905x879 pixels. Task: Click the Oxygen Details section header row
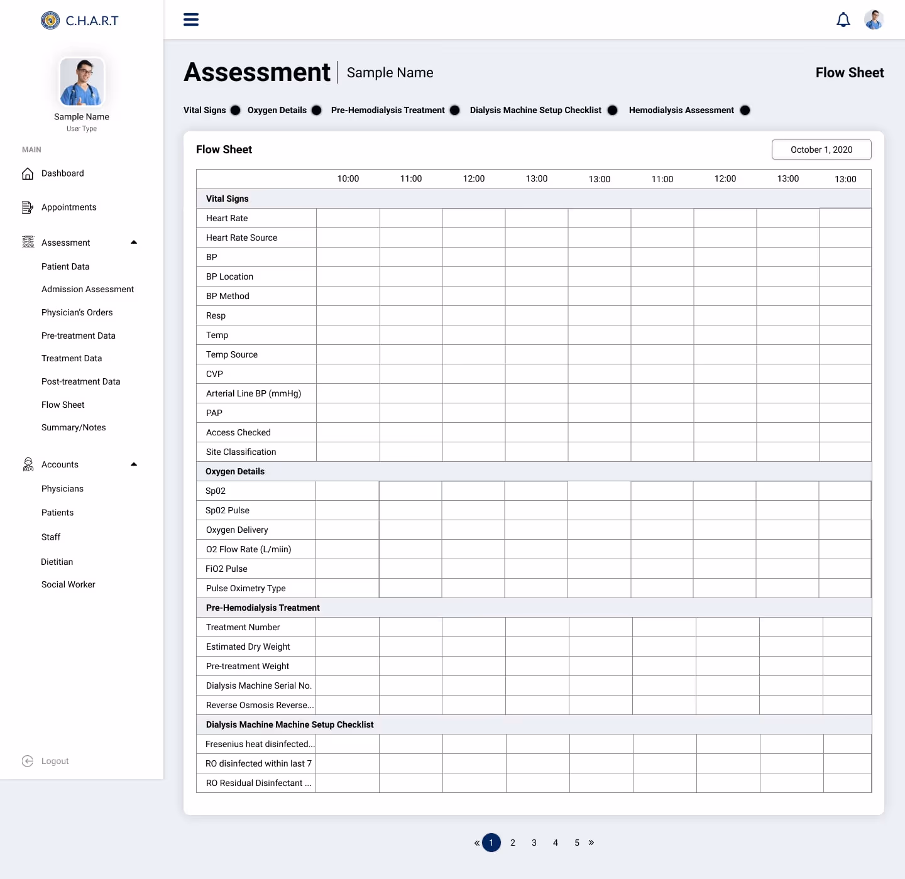point(534,471)
